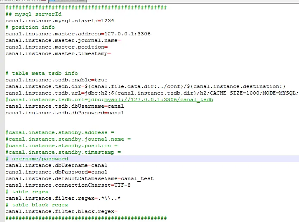Viewport: 299px width, 222px height.
Task: Click the canal.instance.dbPassword=canal line
Action: coord(57,172)
